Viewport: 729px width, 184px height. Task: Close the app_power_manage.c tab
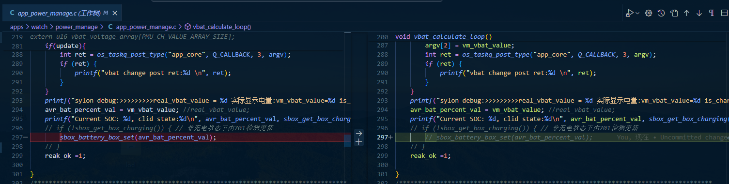coord(115,13)
